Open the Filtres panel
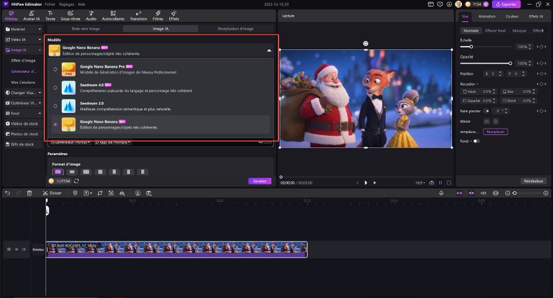The width and height of the screenshot is (553, 298). [x=158, y=16]
